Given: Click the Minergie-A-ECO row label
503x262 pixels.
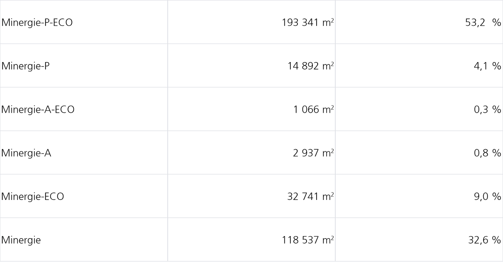Looking at the screenshot, I should [x=38, y=110].
